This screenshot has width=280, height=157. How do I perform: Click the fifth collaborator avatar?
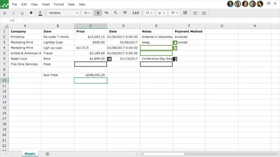tap(260, 4)
